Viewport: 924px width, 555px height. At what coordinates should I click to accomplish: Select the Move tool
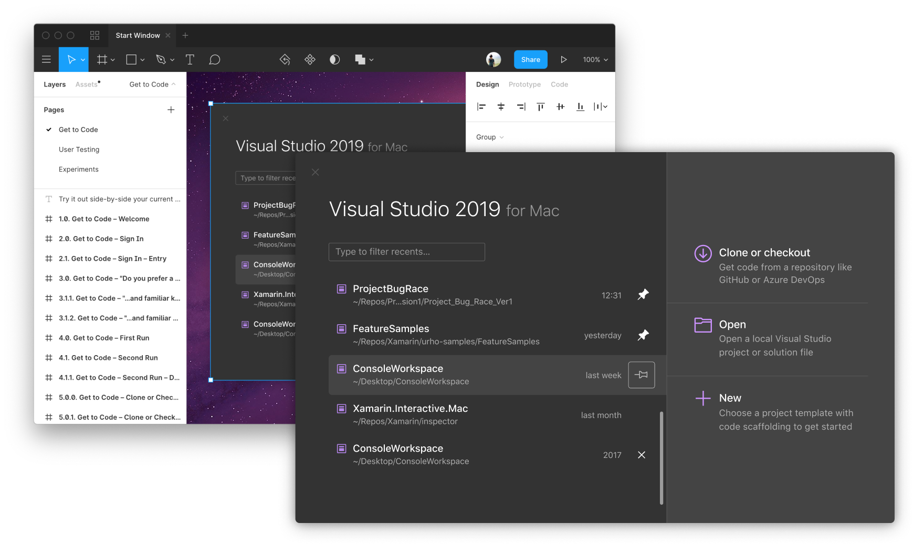click(71, 59)
